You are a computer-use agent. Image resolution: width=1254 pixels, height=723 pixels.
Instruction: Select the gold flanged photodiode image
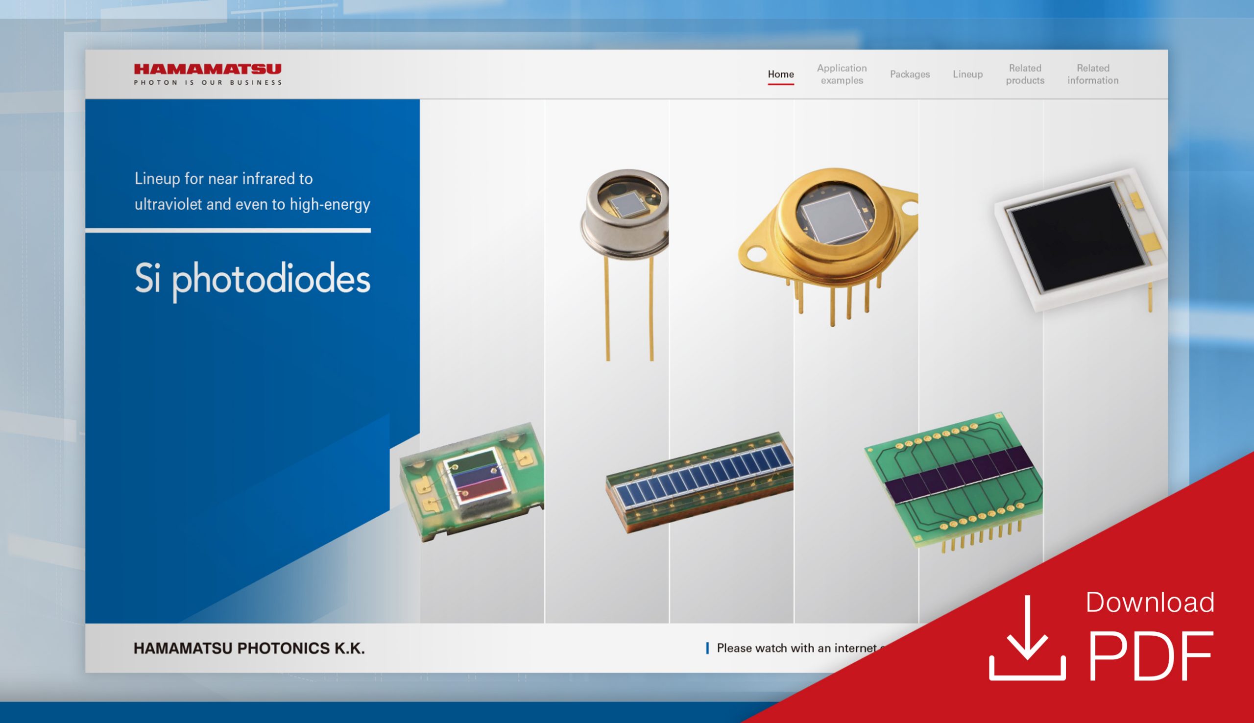827,246
